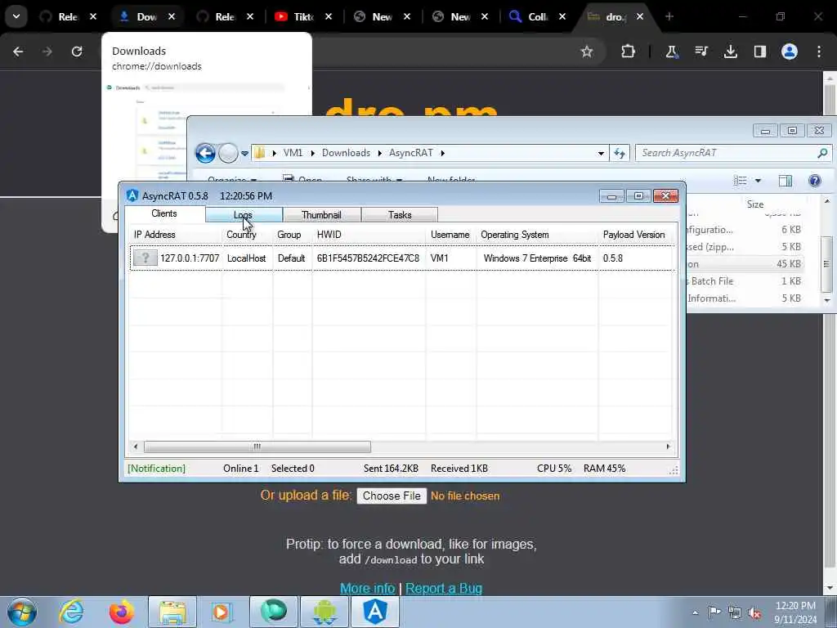Open the address bar history dropdown in Explorer

(601, 153)
